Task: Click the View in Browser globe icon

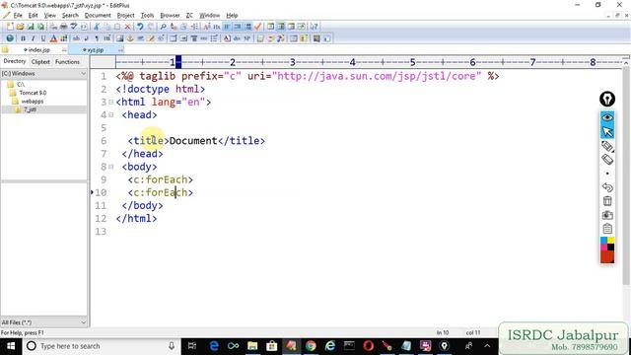Action: pyautogui.click(x=10, y=38)
